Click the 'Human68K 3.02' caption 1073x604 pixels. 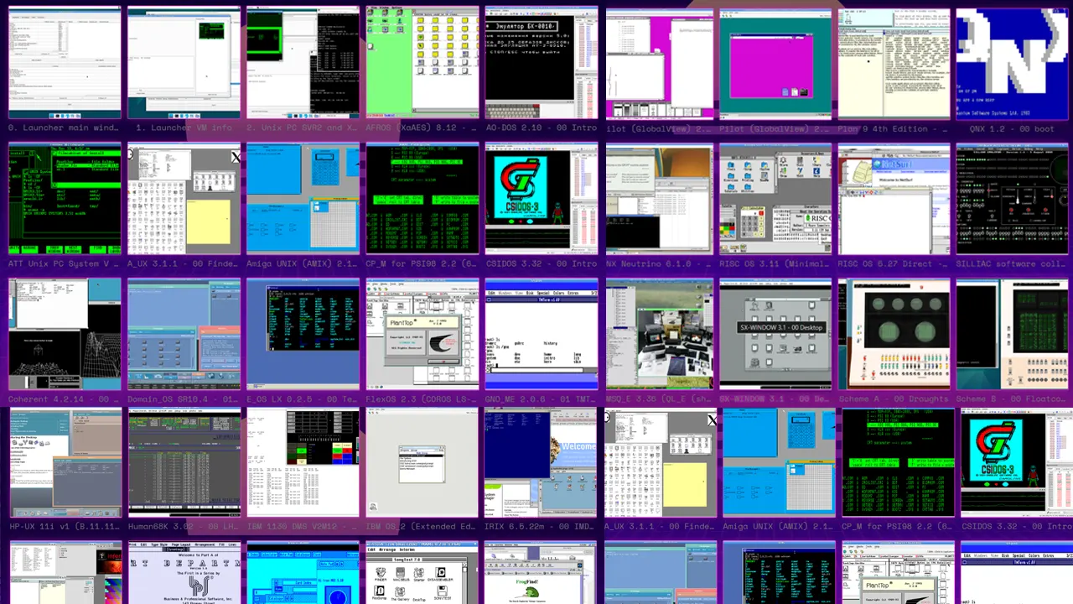184,527
